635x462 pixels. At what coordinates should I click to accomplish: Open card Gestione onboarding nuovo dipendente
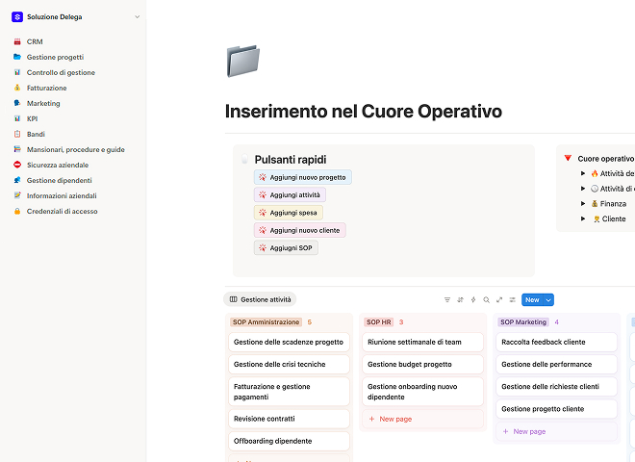[422, 392]
